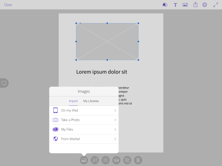Screen dimensions: 222x166
Task: Click the Images popover title
Action: click(x=84, y=92)
